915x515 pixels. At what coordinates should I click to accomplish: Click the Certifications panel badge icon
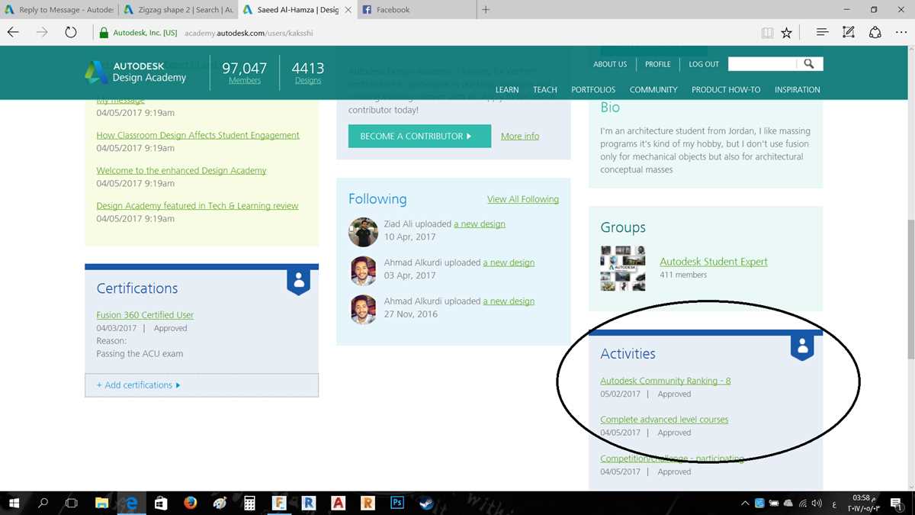[298, 280]
